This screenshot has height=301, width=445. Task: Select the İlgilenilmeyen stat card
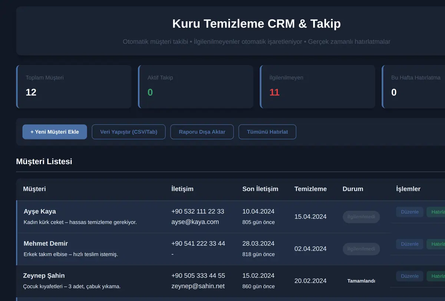pos(317,87)
